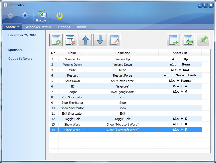Screen dimensions: 216x163
Task: Click the Show "Microsoft Word" command cell
Action: coord(122,124)
